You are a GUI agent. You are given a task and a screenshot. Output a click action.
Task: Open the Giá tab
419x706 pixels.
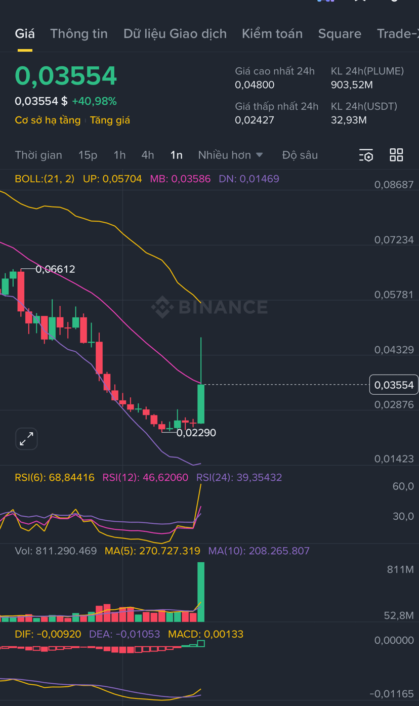tap(25, 34)
